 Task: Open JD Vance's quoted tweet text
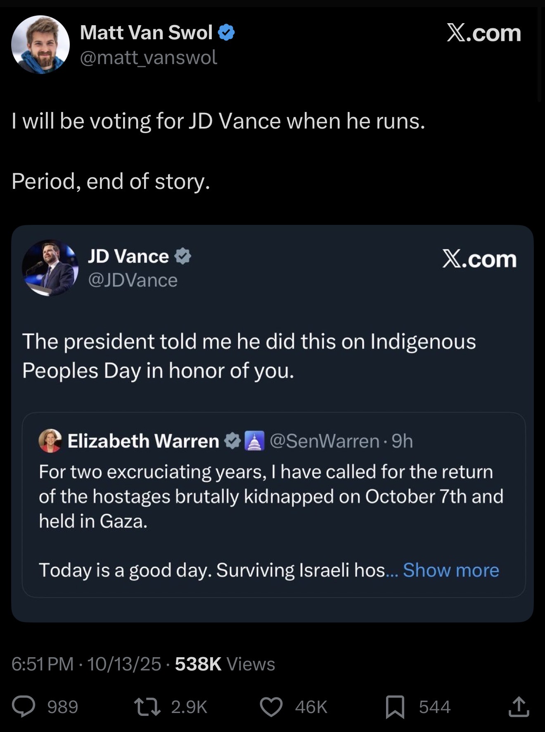pos(249,356)
